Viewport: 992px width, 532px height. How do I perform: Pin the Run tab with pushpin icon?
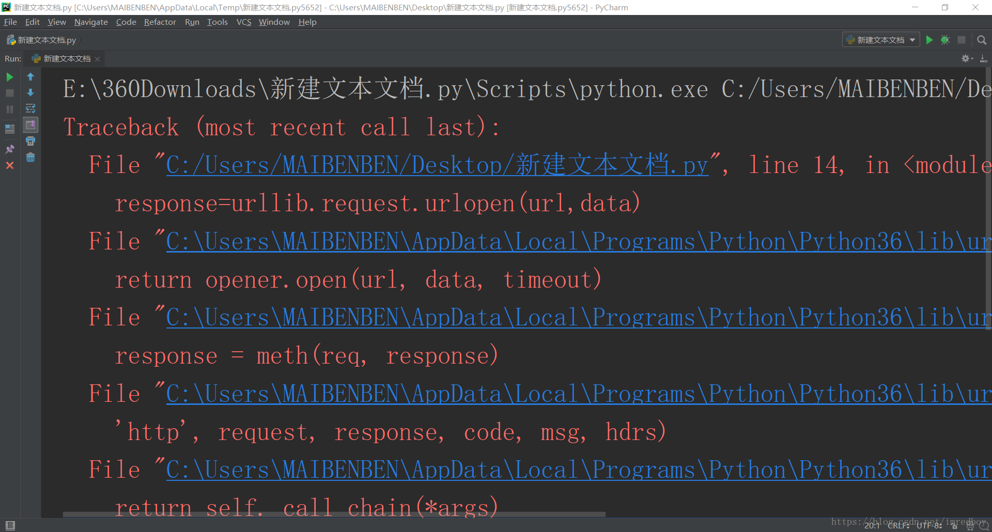10,149
